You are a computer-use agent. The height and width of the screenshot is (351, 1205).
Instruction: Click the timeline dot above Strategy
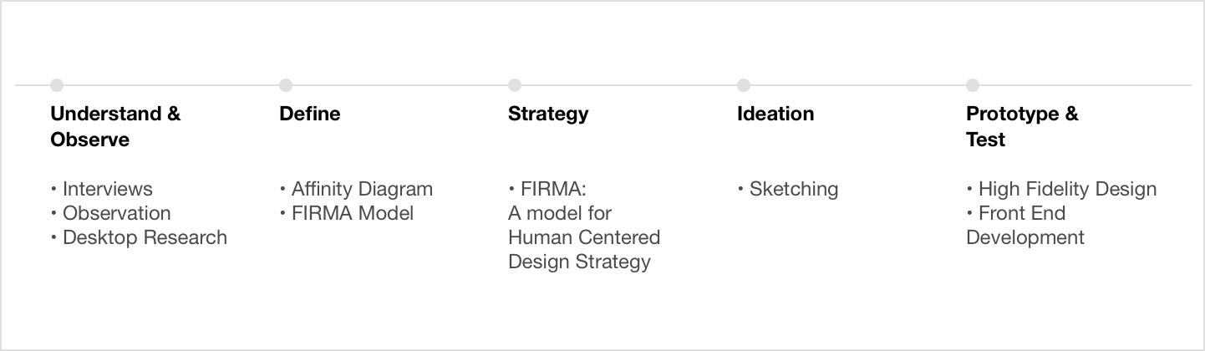pos(515,85)
